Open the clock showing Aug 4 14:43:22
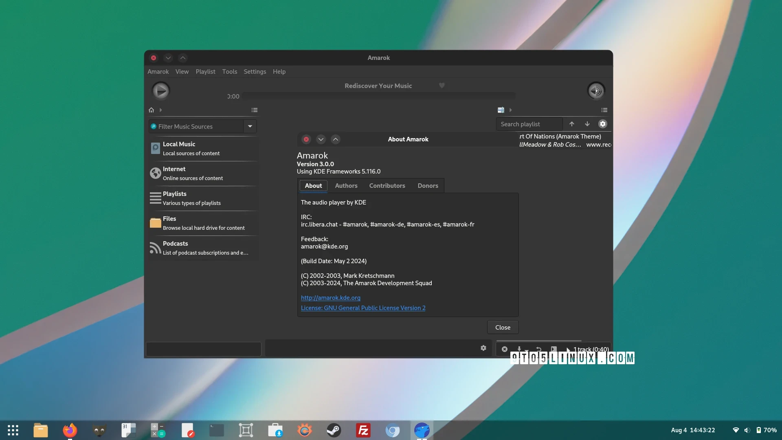This screenshot has width=782, height=440. [x=693, y=430]
